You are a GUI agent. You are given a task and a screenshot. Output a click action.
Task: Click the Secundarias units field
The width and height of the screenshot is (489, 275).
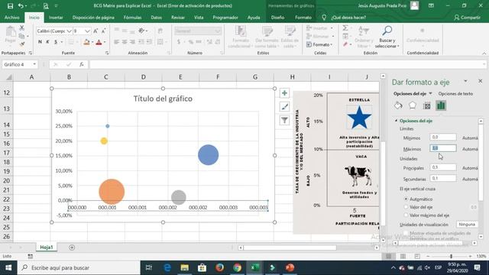(443, 178)
